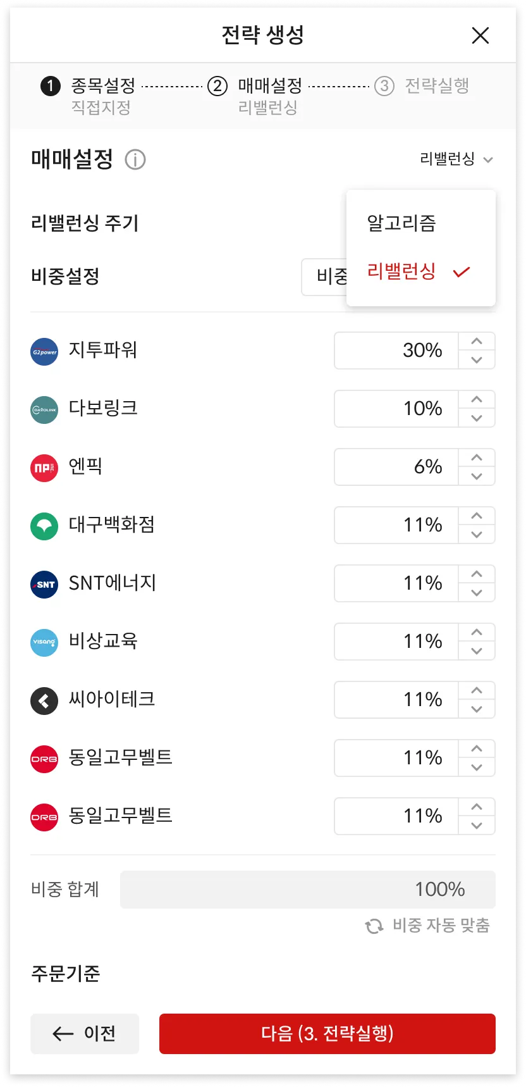Select 알고리즘 from the dropdown menu
The image size is (526, 1087).
coord(402,223)
